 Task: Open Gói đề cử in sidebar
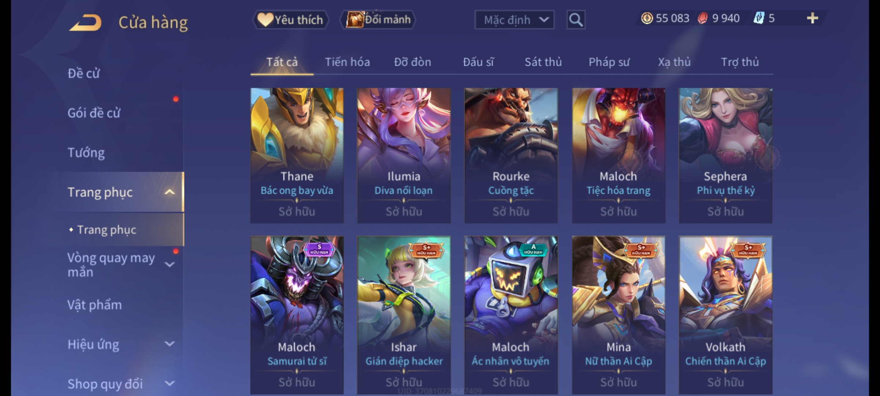pyautogui.click(x=94, y=113)
